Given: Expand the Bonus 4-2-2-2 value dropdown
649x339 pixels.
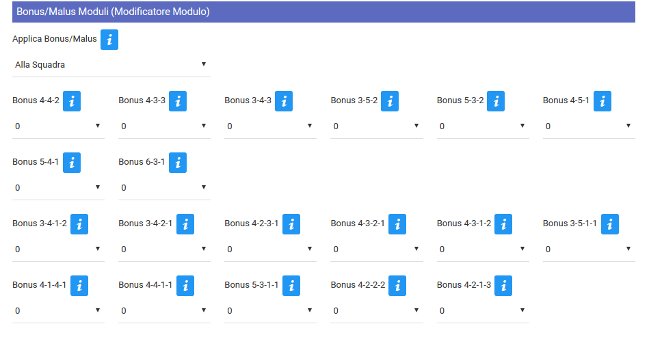Looking at the screenshot, I should [x=376, y=311].
